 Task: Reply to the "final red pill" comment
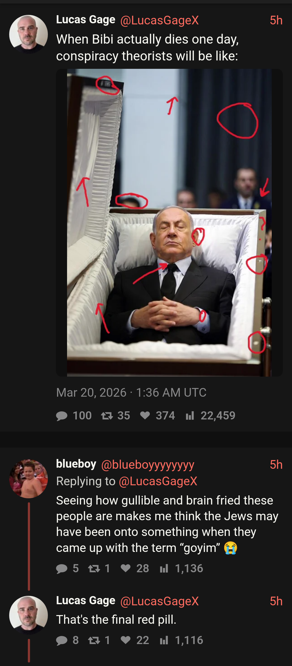(62, 640)
